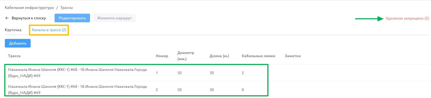Click the Изменить маршрут button
Image resolution: width=431 pixels, height=98 pixels.
pos(114,18)
